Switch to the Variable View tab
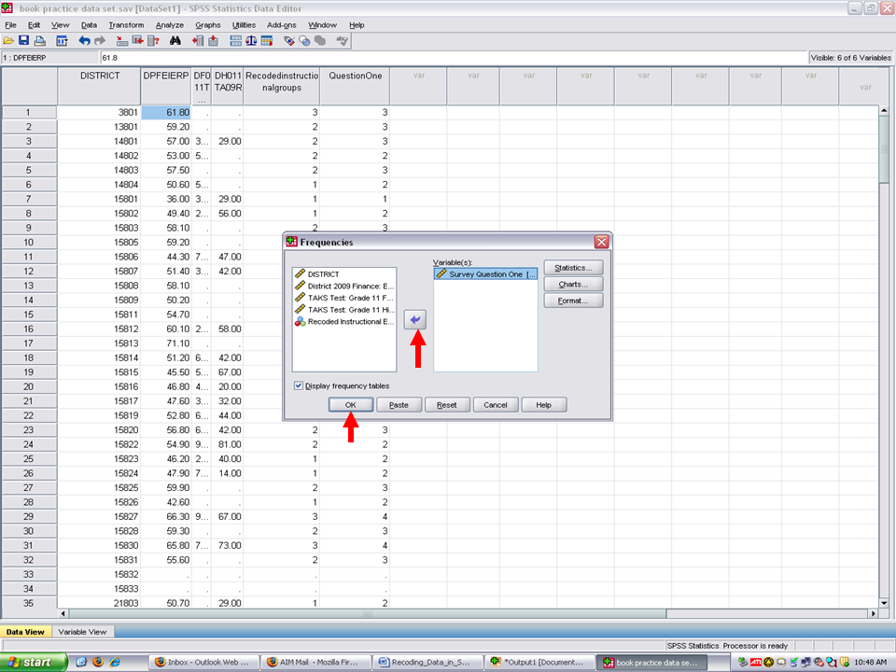This screenshot has height=672, width=896. (83, 632)
